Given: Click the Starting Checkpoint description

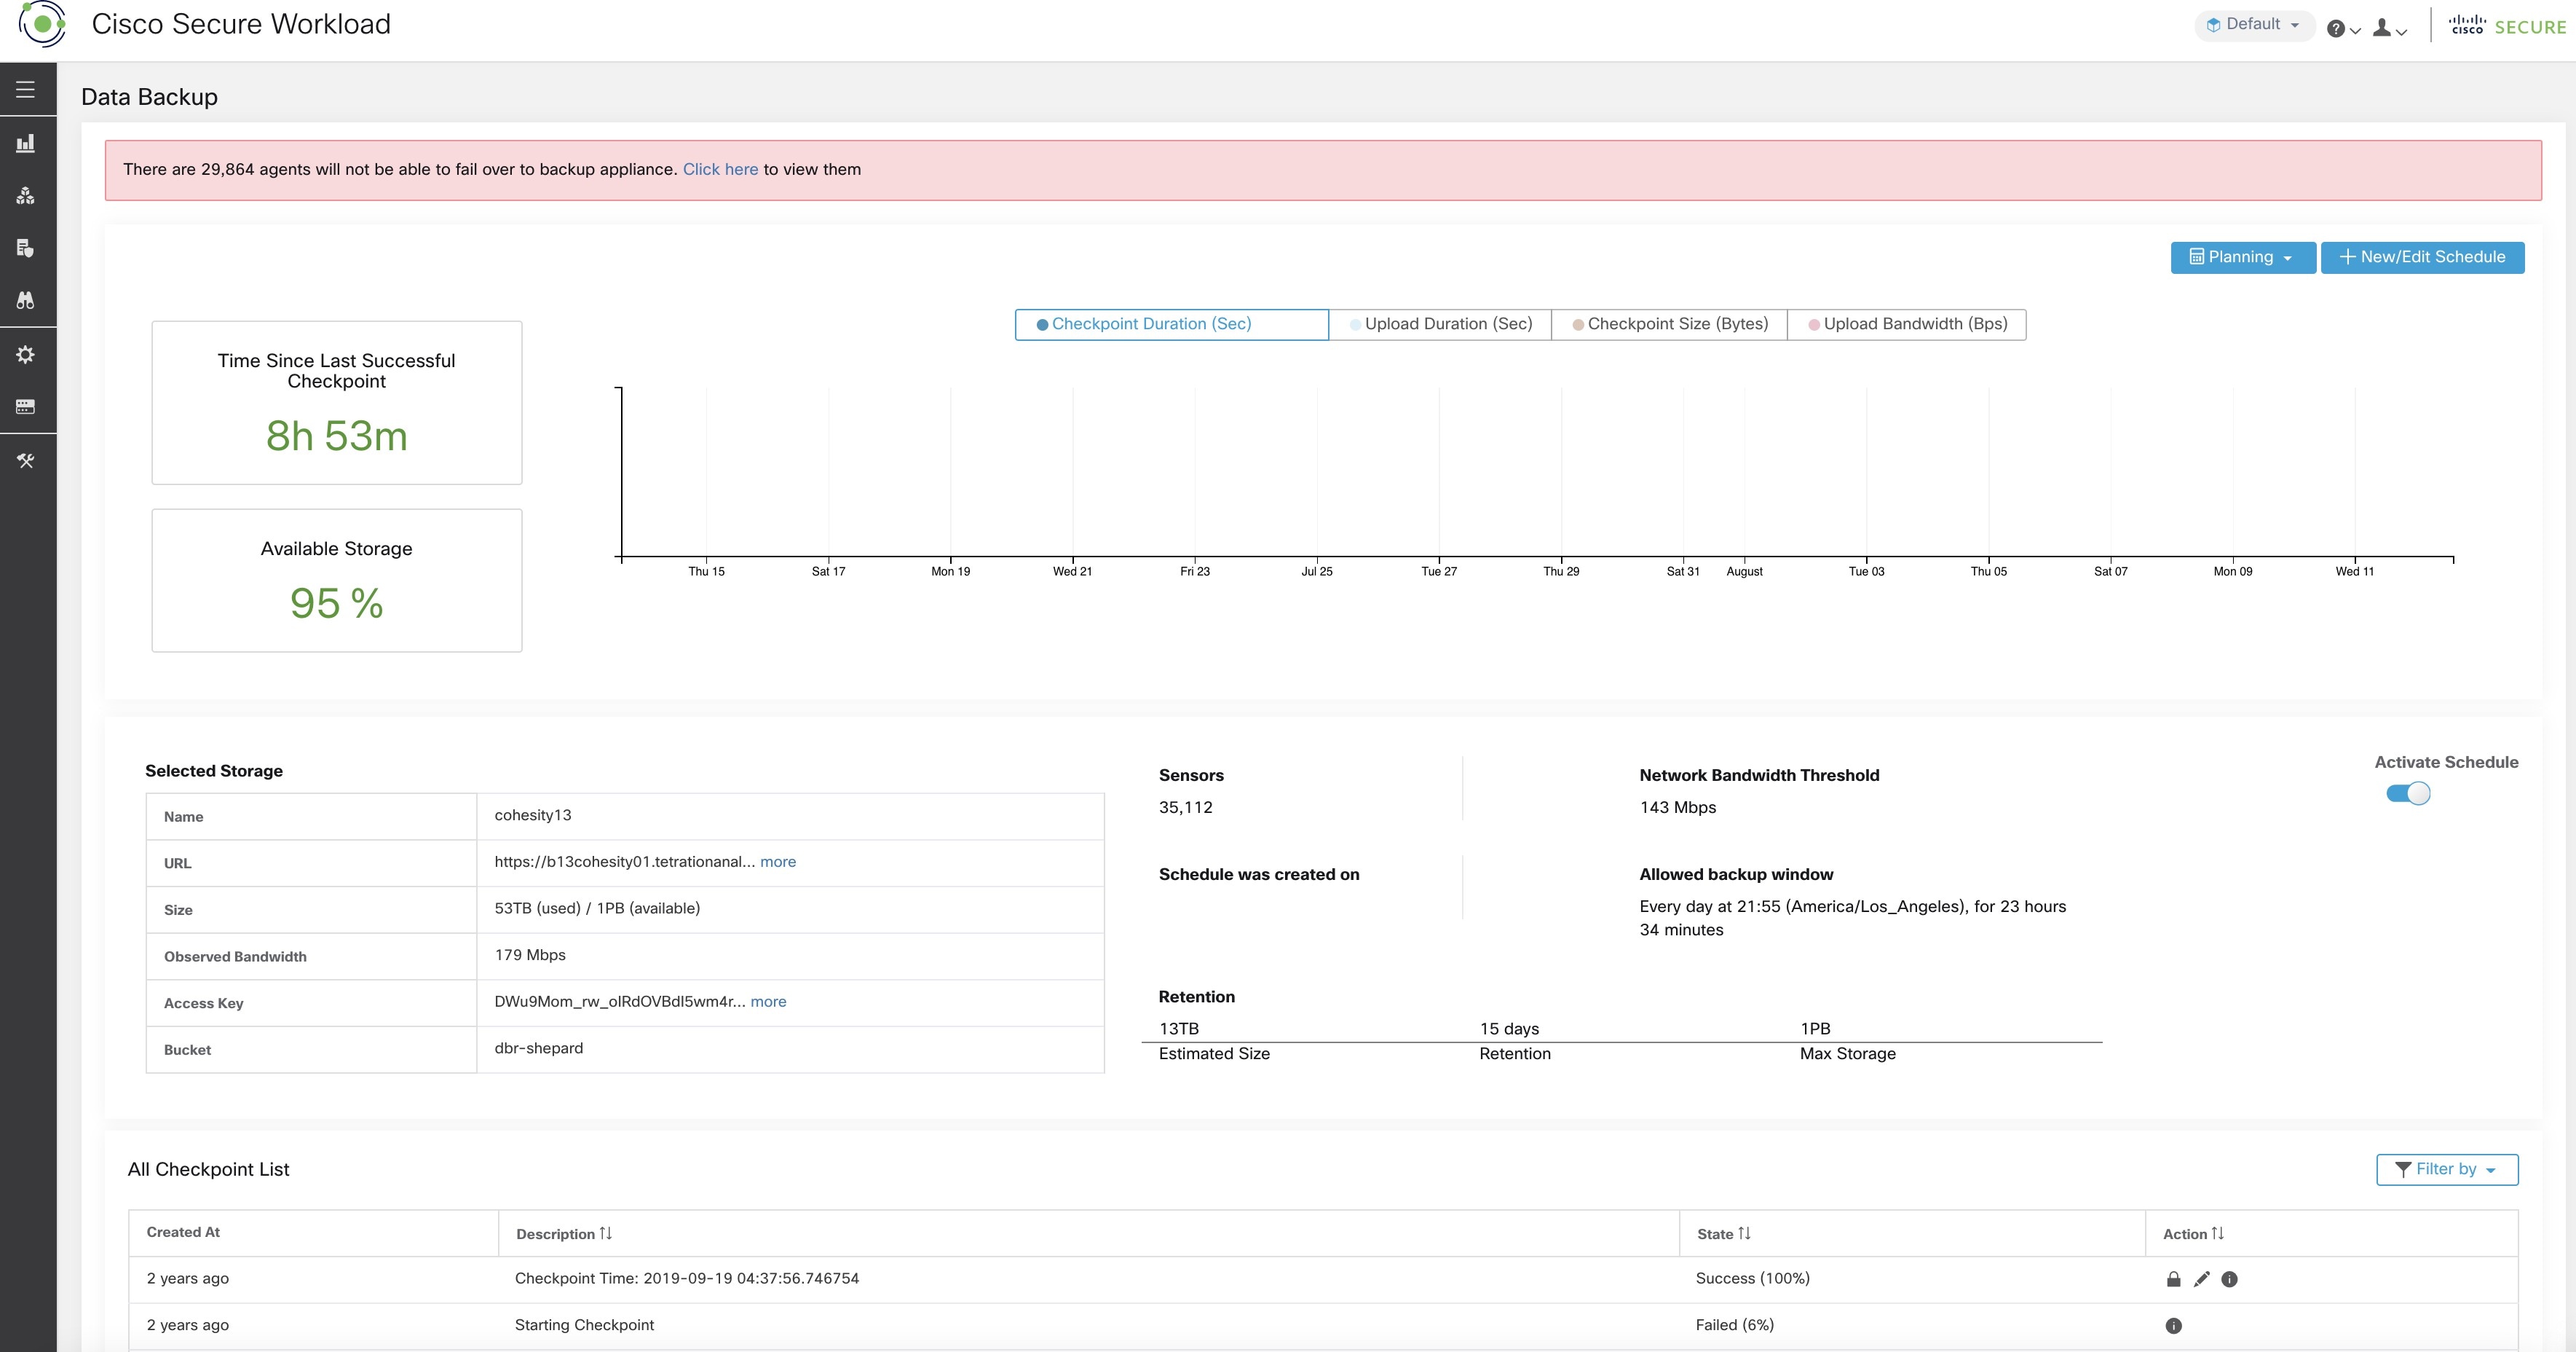Looking at the screenshot, I should click(x=584, y=1325).
